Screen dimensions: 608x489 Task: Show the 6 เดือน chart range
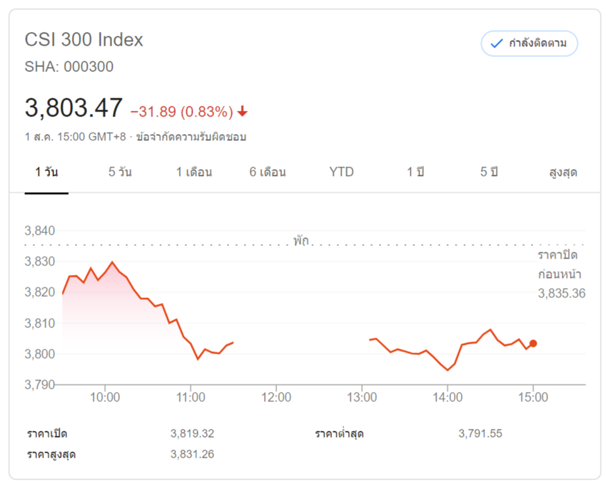(x=268, y=172)
